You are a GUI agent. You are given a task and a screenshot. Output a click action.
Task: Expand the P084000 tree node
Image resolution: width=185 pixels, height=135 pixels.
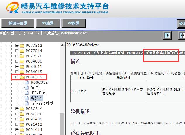pyautogui.click(x=17, y=61)
